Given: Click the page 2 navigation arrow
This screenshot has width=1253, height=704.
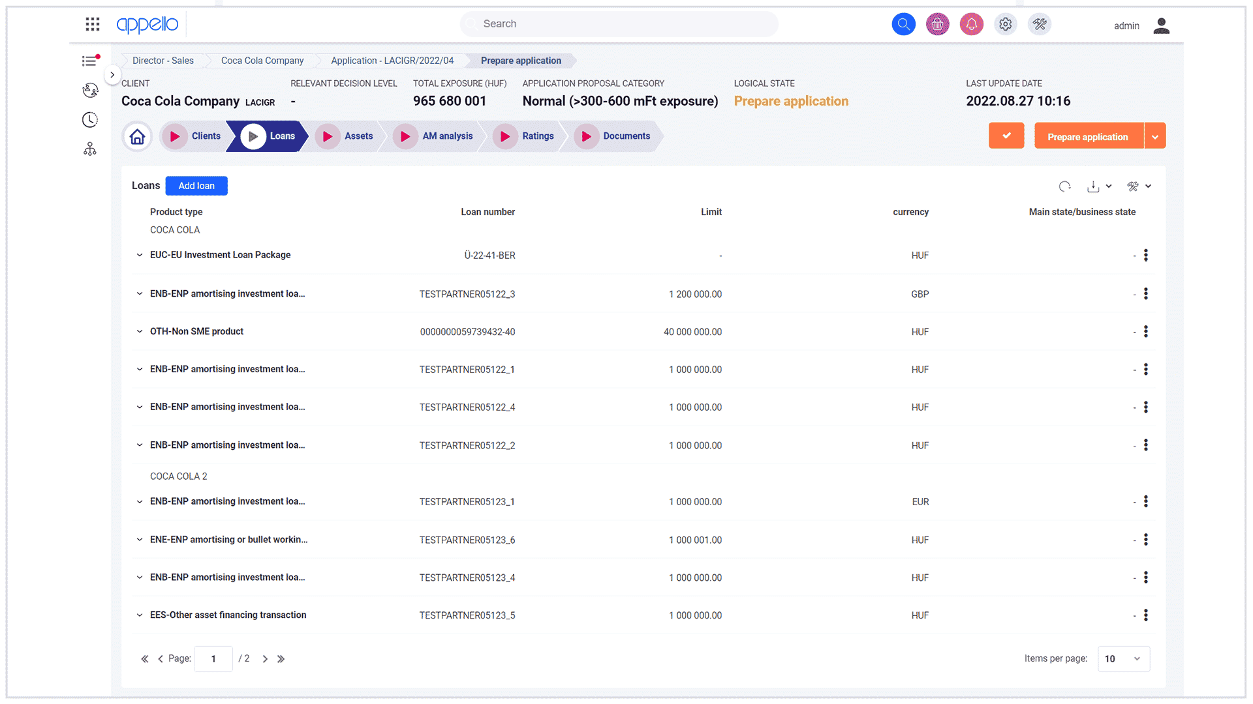Looking at the screenshot, I should 264,658.
